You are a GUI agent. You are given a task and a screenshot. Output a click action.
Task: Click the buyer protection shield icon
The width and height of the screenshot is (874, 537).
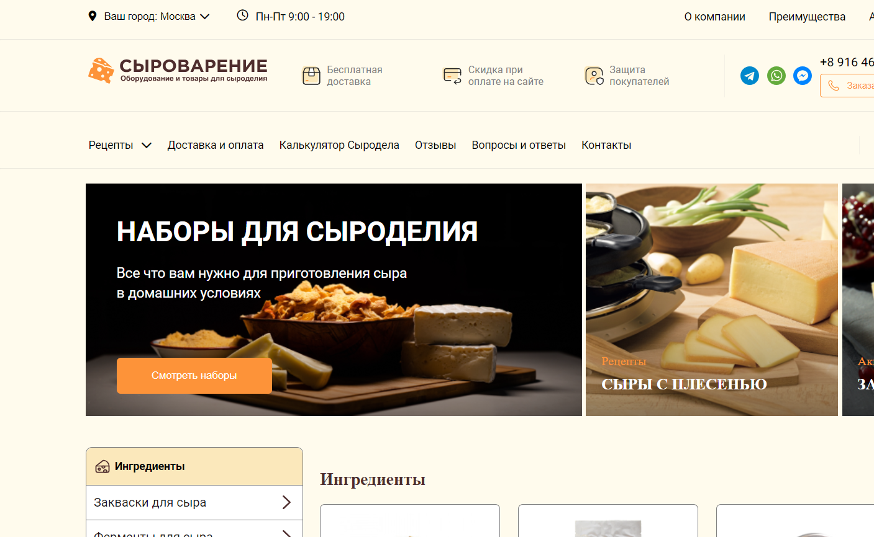pos(594,76)
